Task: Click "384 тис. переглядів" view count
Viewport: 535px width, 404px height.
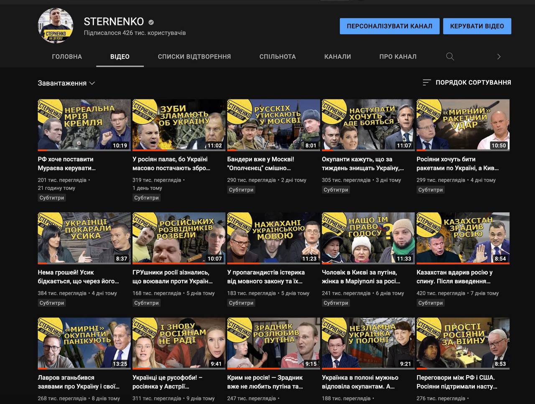Action: 62,293
